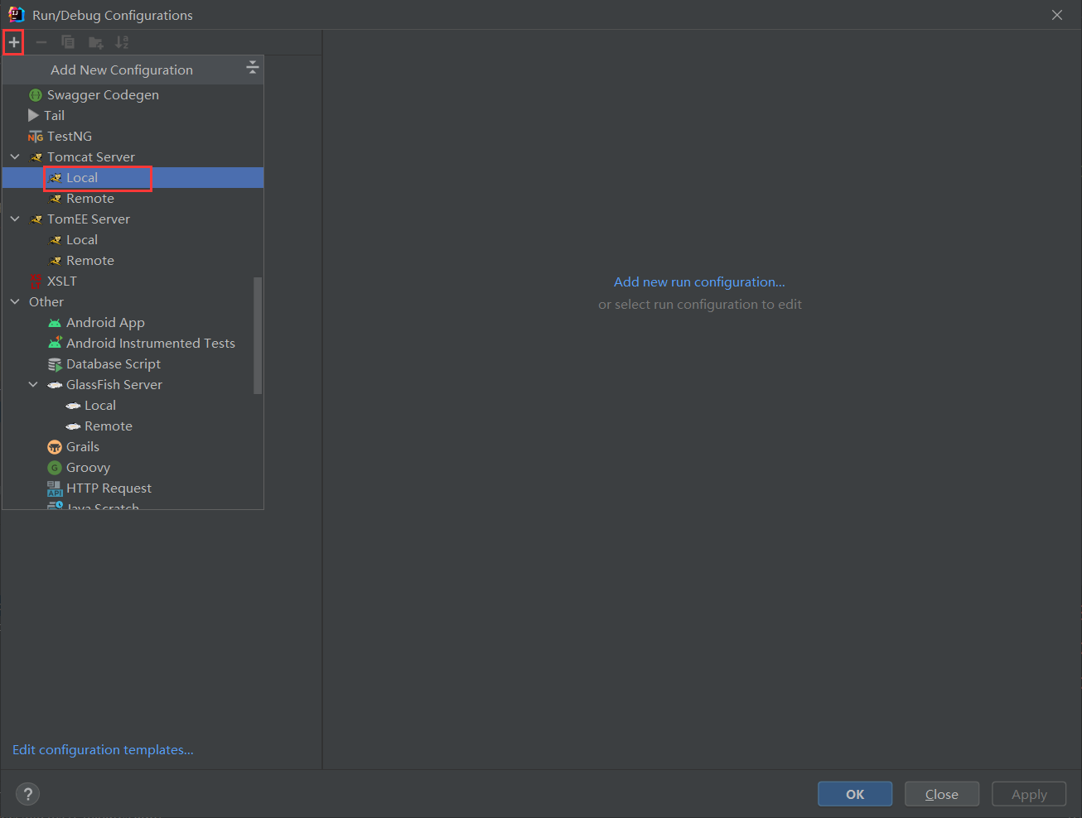Select Swagger Codegen configuration type
Image resolution: width=1082 pixels, height=818 pixels.
coord(103,95)
